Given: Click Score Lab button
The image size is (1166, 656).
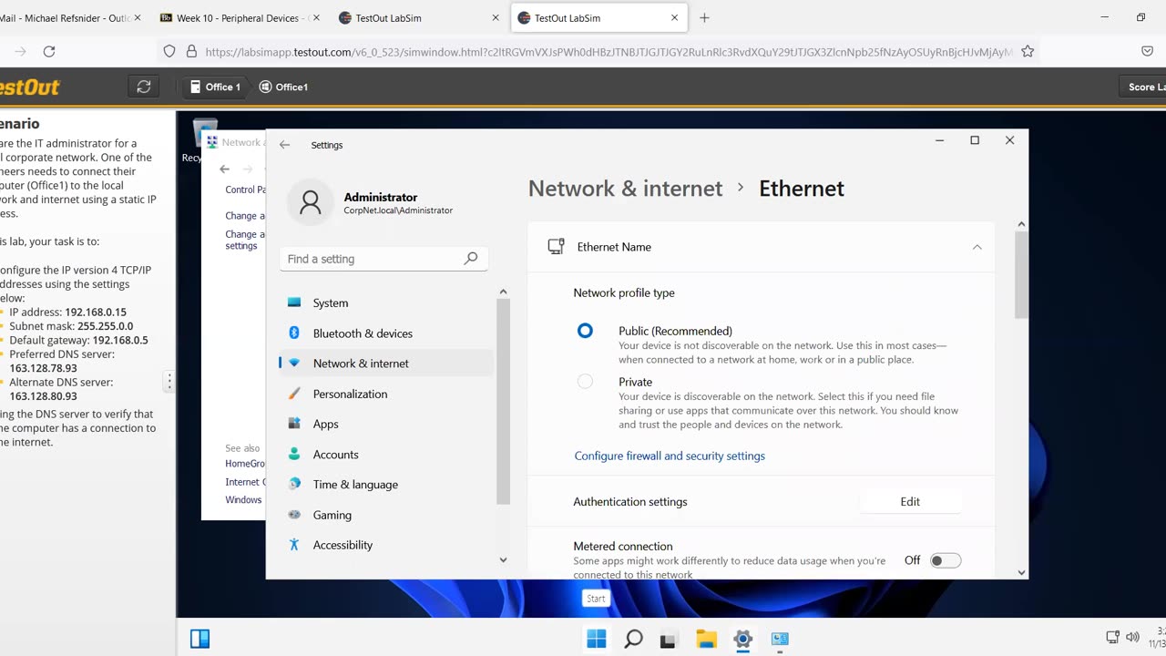Looking at the screenshot, I should coord(1142,87).
